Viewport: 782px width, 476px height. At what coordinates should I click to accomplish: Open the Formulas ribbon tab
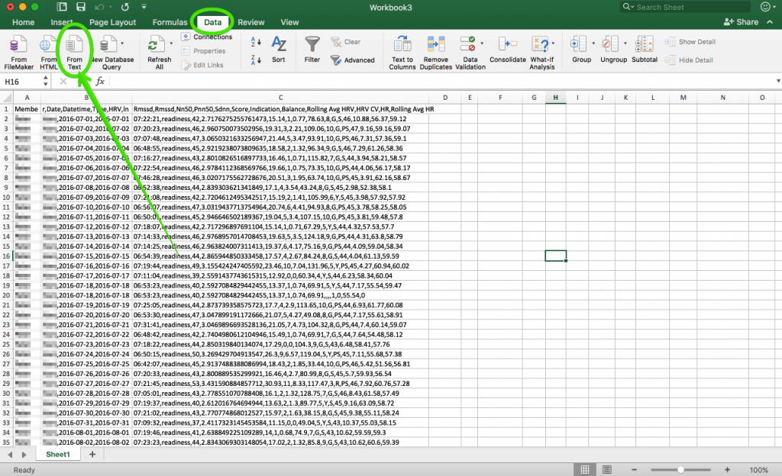[170, 23]
